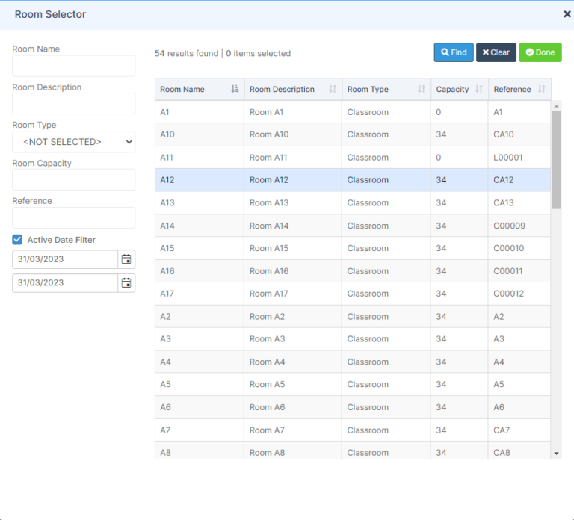The image size is (574, 520).
Task: Click the scroll down arrow of table
Action: [x=556, y=453]
